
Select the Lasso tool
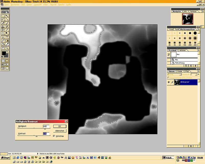tap(3, 19)
